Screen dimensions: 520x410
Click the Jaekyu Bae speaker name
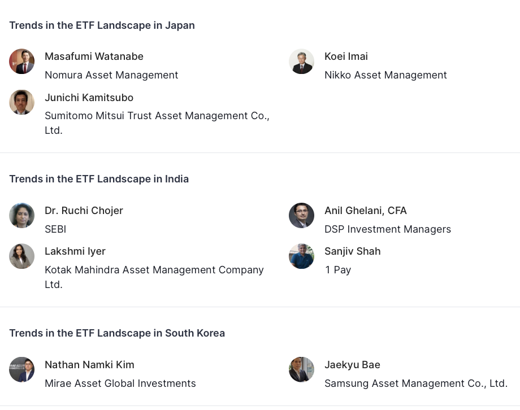pyautogui.click(x=352, y=365)
